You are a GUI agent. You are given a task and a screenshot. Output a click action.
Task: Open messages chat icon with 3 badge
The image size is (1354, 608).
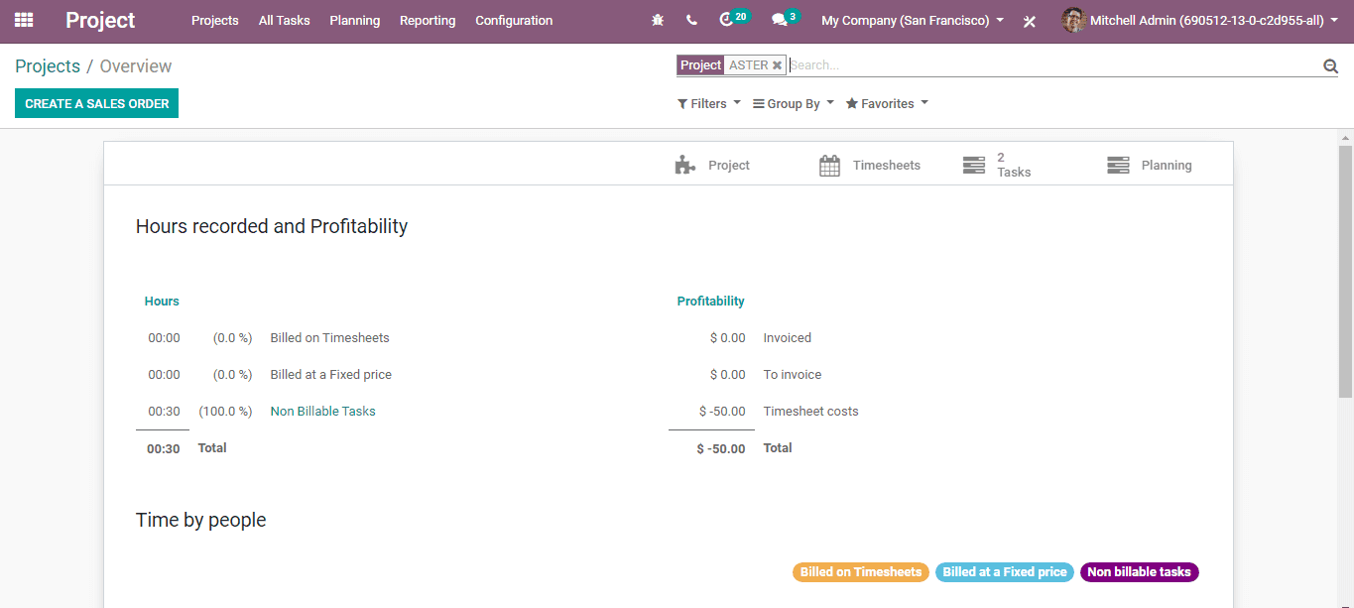click(x=786, y=19)
